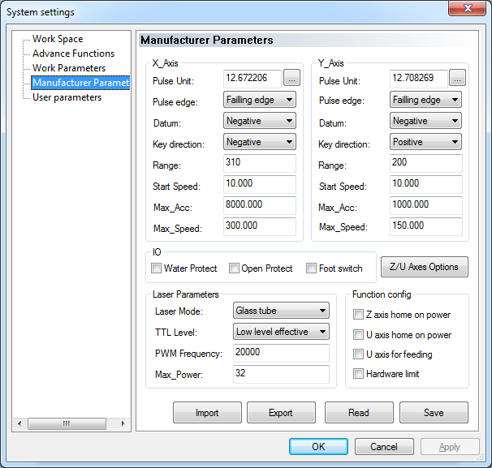Click the tree panel horizontal scrollbar
Screen dimensions: 492x468
pos(71,424)
